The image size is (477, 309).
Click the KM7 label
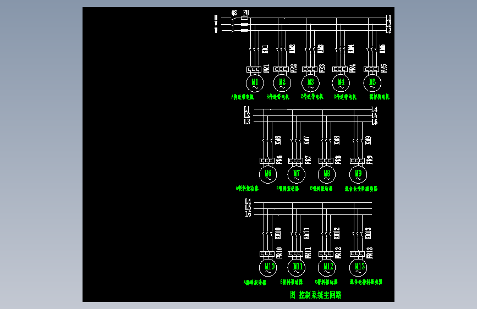click(x=306, y=141)
